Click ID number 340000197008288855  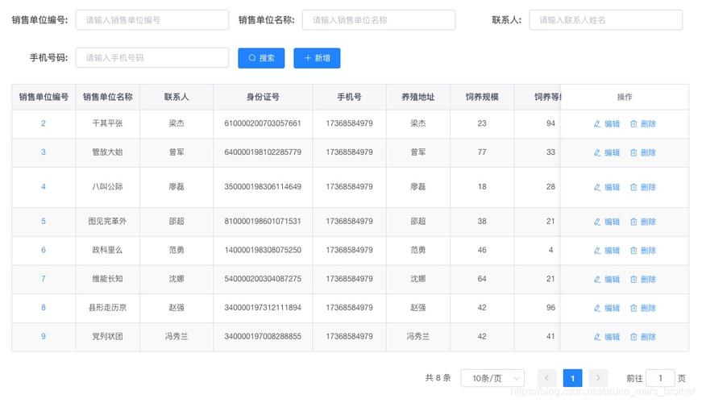click(x=263, y=336)
